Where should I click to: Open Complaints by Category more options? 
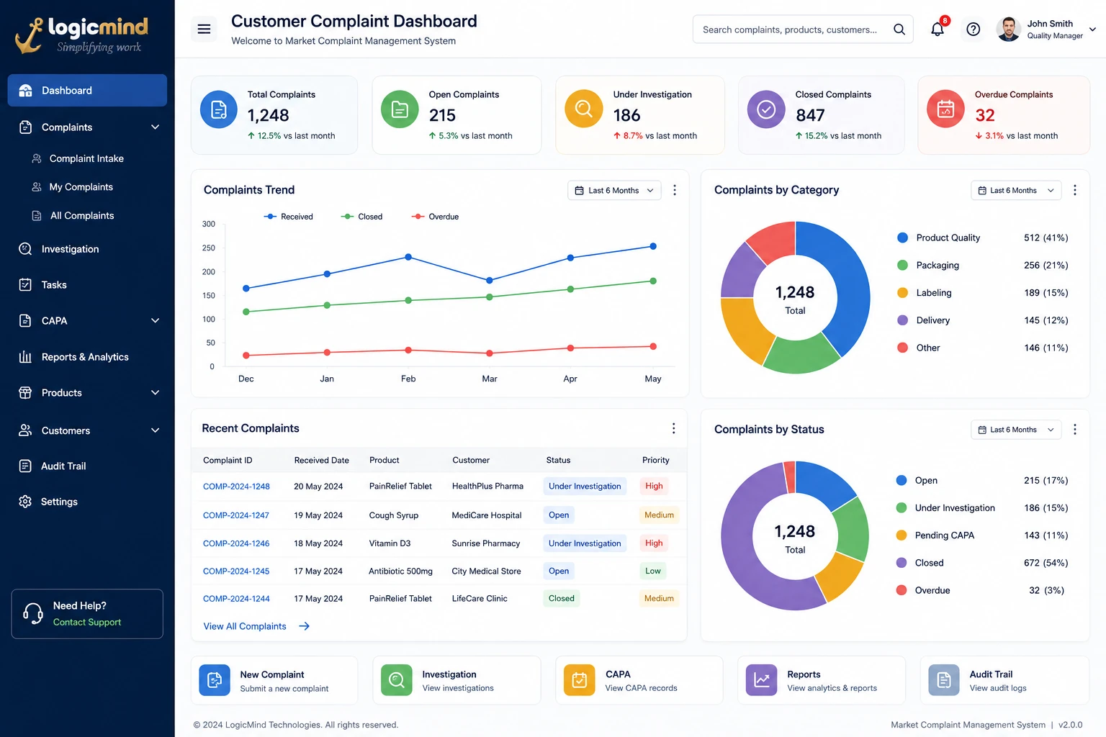coord(1075,190)
